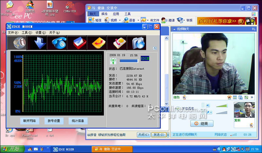
Task: Switch to the 聊天 tab
Action: coord(93,14)
